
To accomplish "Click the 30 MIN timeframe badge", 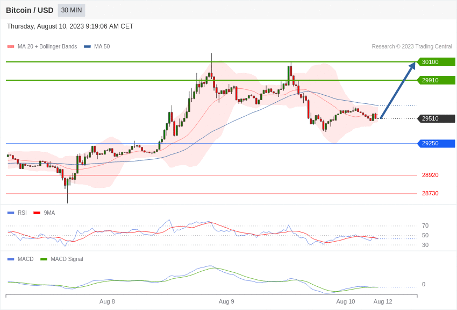I will (72, 10).
